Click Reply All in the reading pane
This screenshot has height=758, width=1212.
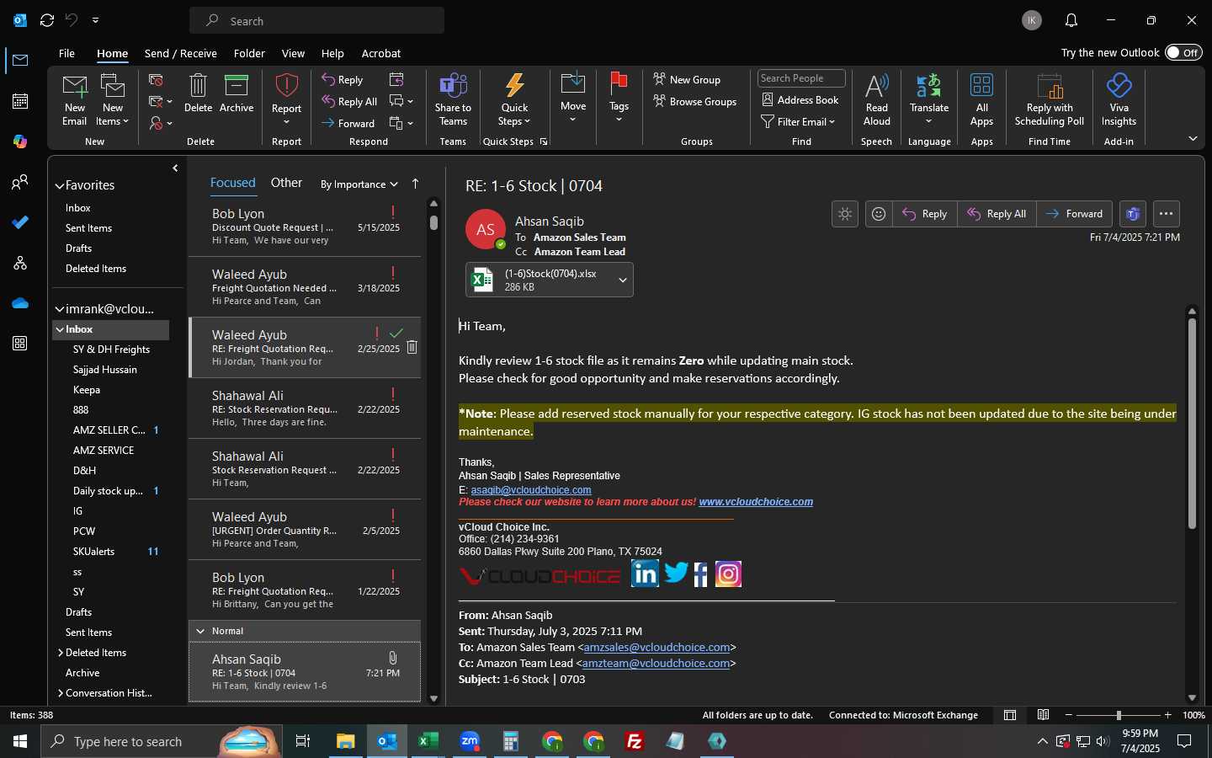(x=997, y=214)
